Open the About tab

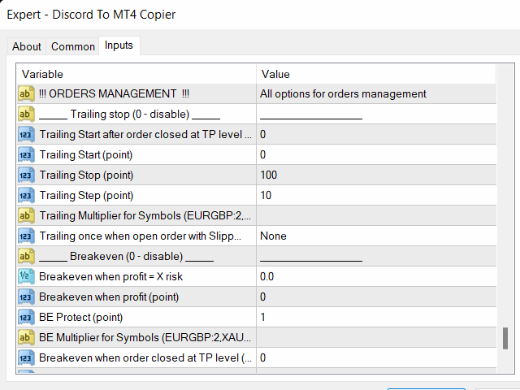[27, 46]
